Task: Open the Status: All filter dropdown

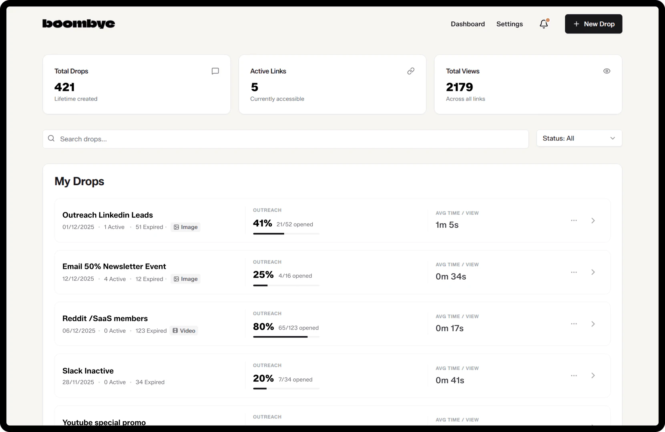Action: pyautogui.click(x=579, y=138)
